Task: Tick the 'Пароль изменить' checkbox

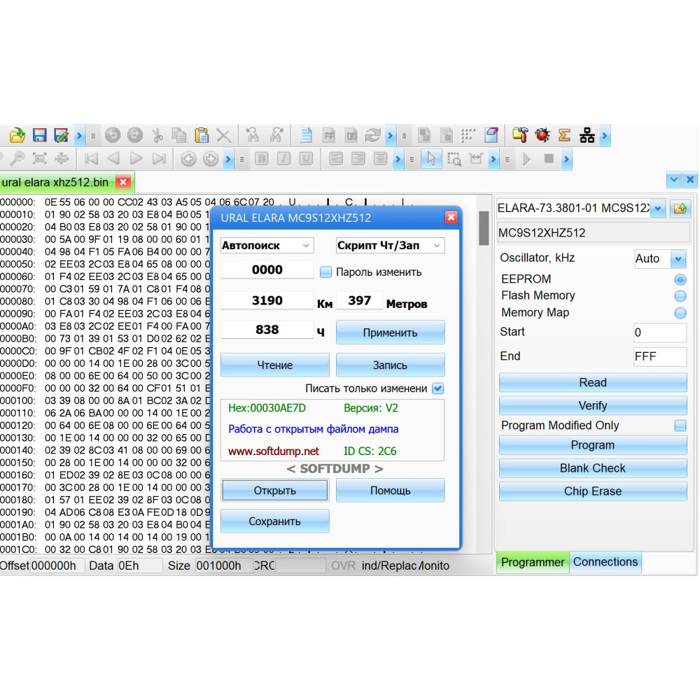Action: pos(326,272)
